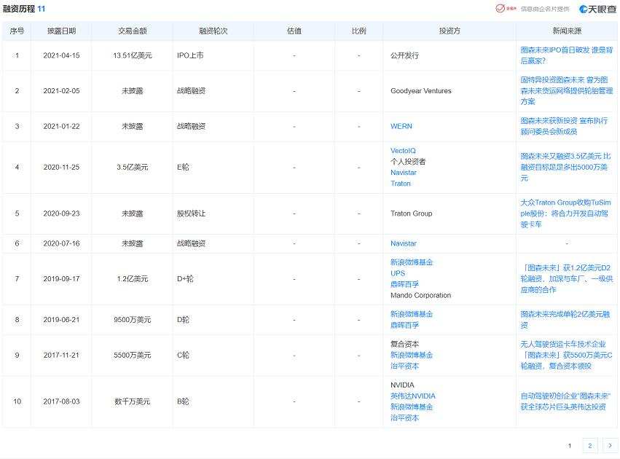Screen dimensions: 620x459
Task: Open news link about 英伟达 investment
Action: [x=565, y=401]
